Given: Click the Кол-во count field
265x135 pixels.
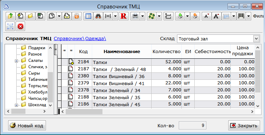Looking at the screenshot, I should coord(192,126).
